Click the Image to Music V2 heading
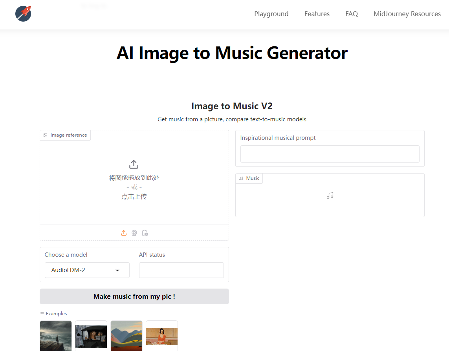449x351 pixels. coord(232,106)
